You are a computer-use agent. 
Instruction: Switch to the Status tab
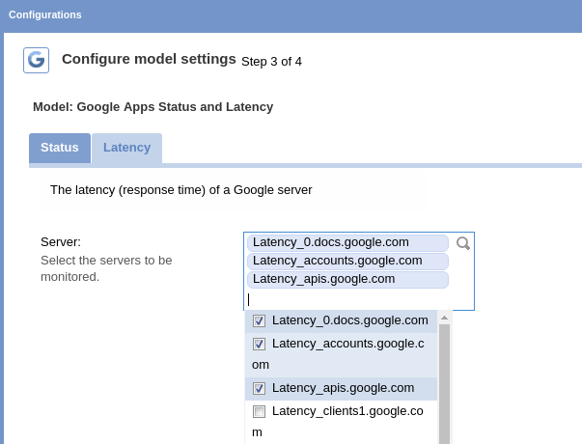[x=60, y=148]
